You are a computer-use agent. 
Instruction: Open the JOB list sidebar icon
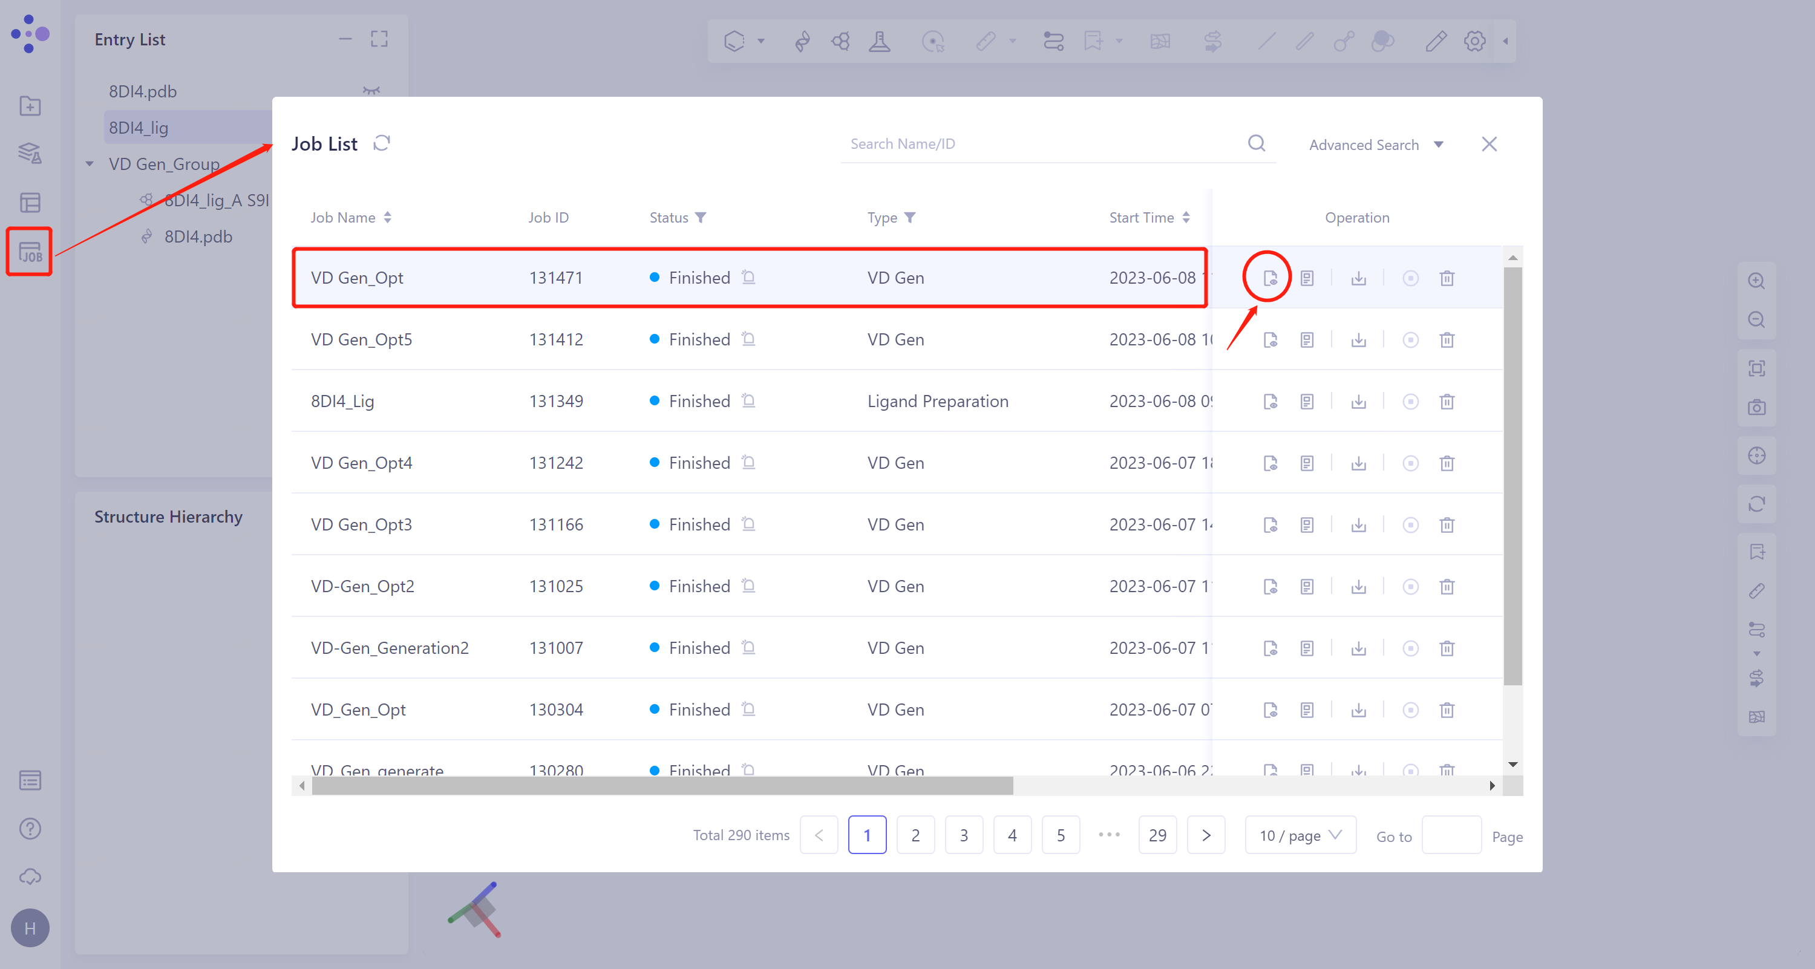pyautogui.click(x=30, y=252)
